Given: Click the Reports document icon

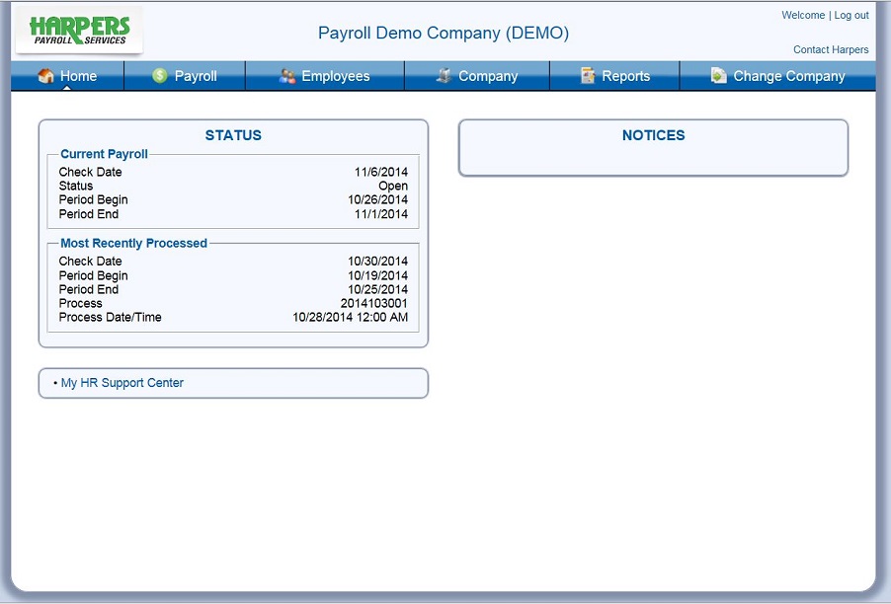Looking at the screenshot, I should pos(588,76).
